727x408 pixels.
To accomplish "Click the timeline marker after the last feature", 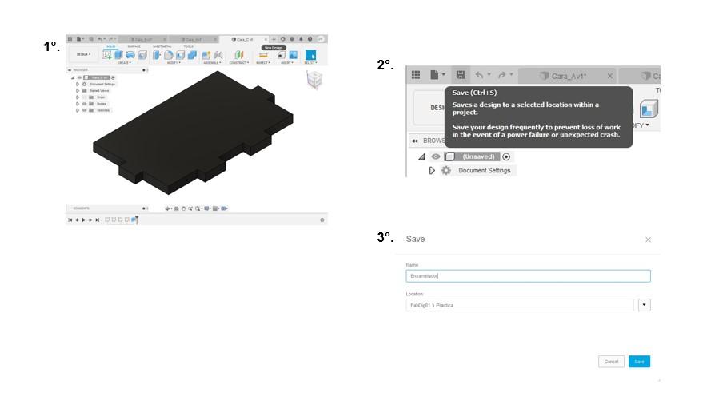I will pos(137,220).
